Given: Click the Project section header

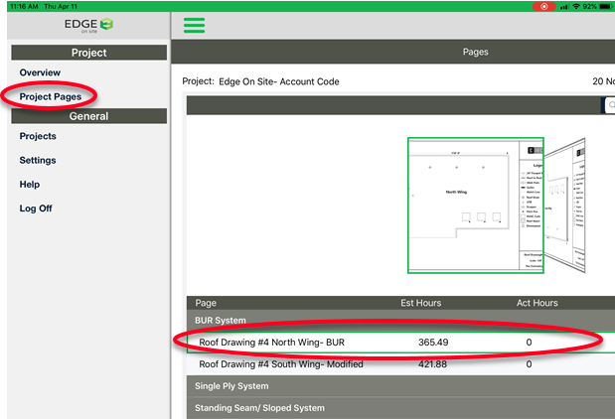Looking at the screenshot, I should (x=89, y=53).
